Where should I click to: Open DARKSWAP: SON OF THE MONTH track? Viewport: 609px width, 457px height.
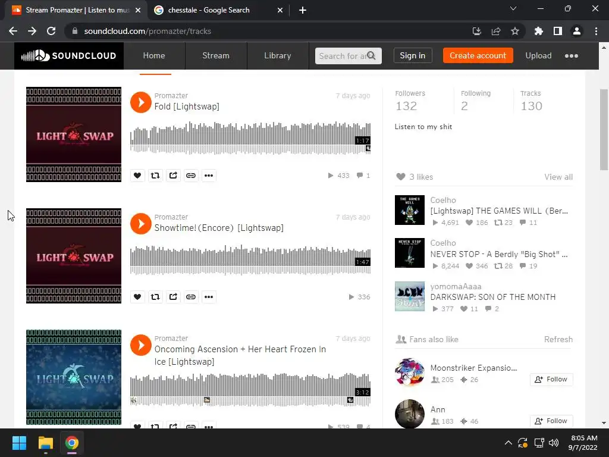[x=493, y=297]
